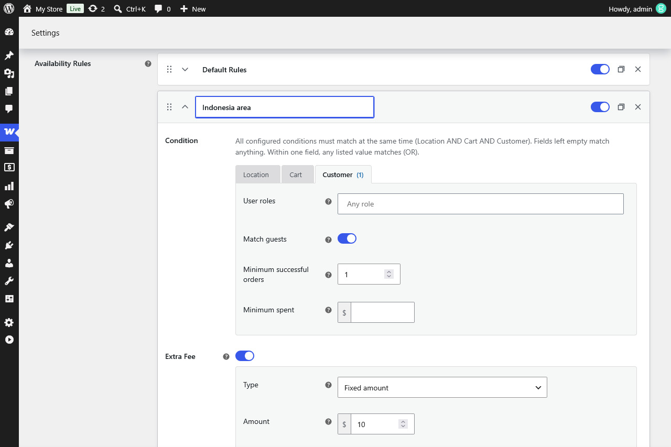Visit My Store site link
Image resolution: width=671 pixels, height=447 pixels.
[x=43, y=8]
